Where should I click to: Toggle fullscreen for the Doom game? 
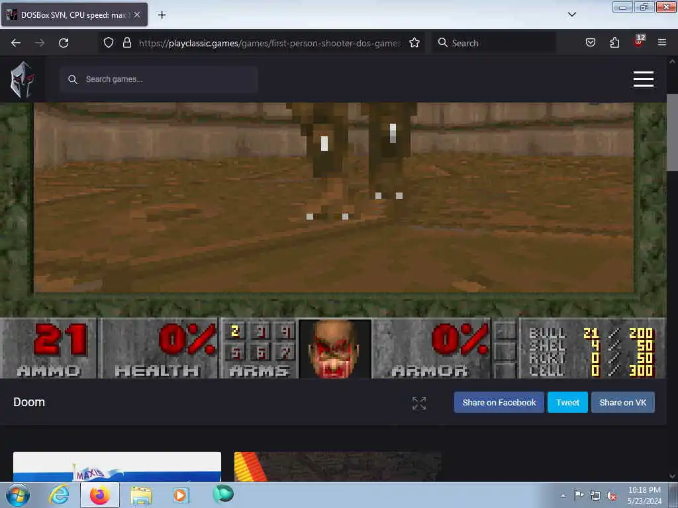tap(419, 403)
